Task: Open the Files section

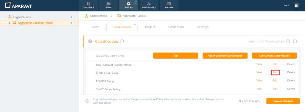Action: [108, 5]
